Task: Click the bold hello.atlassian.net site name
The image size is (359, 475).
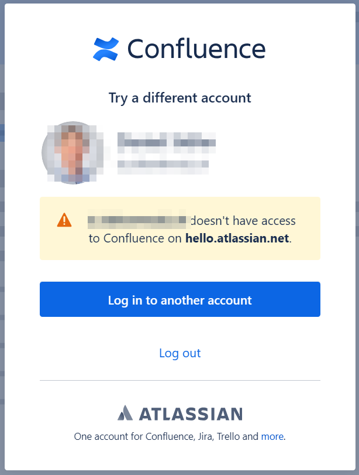Action: [x=237, y=238]
